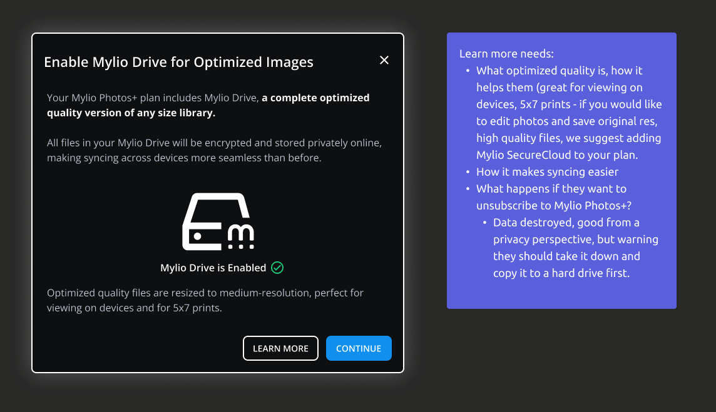Click the dialog title "Enable Mylio Drive for Optimized Images"
This screenshot has width=716, height=412.
click(178, 62)
